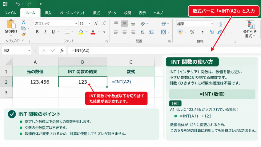Switch to the 表示 tab
The width and height of the screenshot is (261, 147).
[x=142, y=13]
